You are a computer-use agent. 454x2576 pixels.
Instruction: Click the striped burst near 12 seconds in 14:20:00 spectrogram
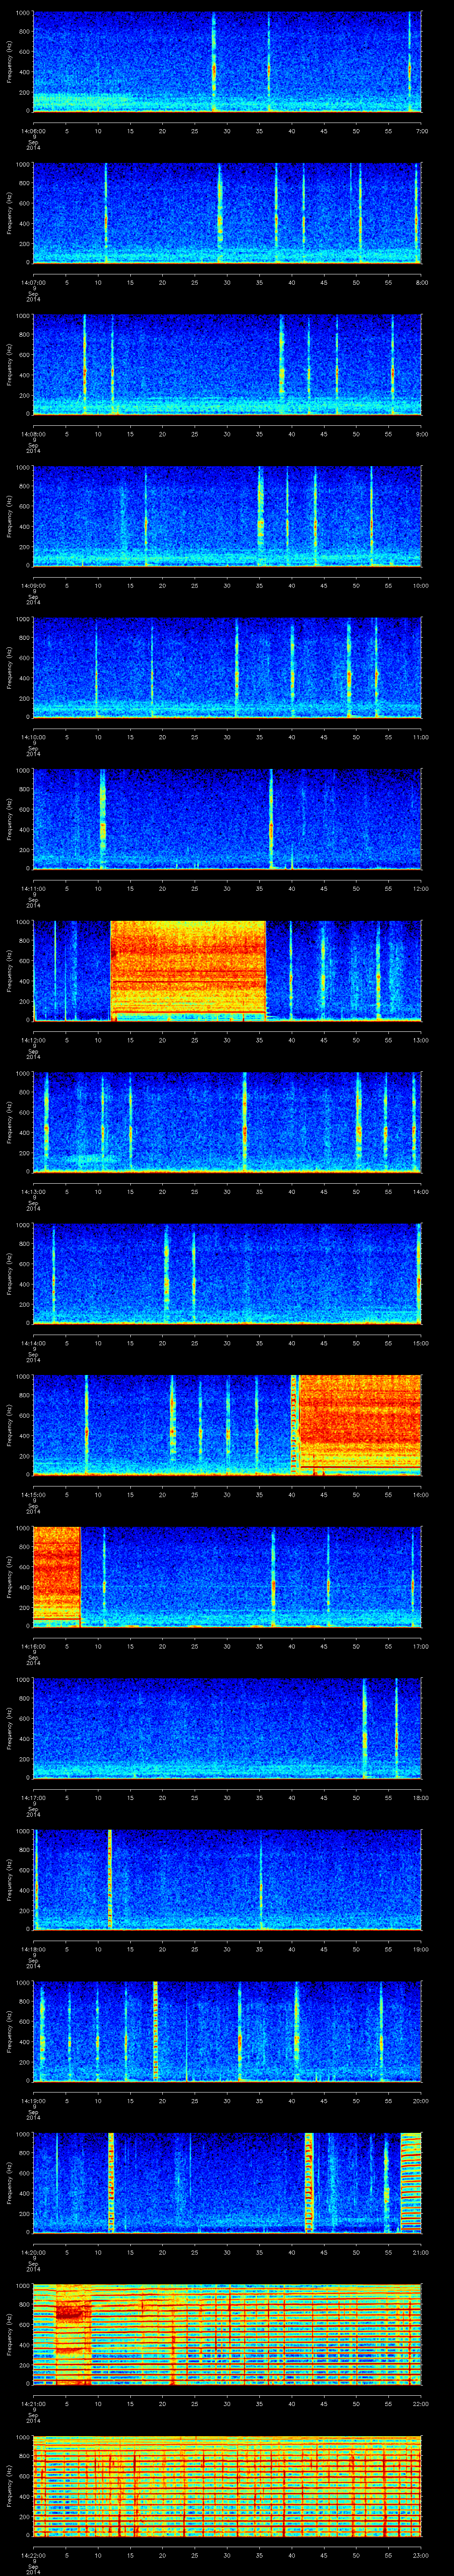[111, 2180]
